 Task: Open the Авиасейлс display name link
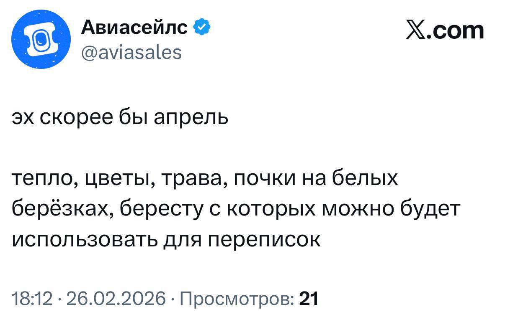(134, 28)
